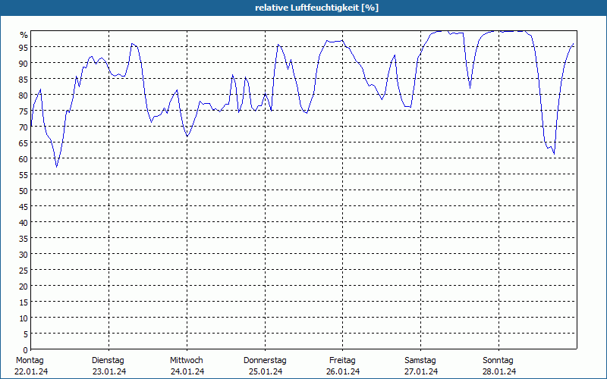
Task: Click the y-axis value '70'
Action: tap(24, 127)
